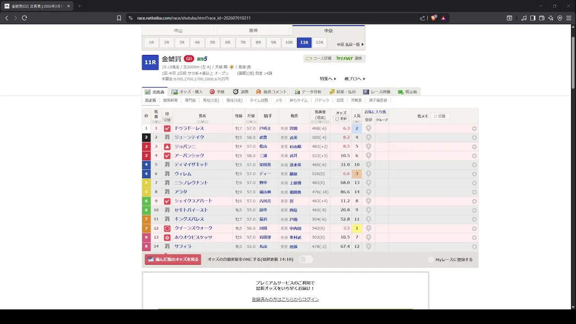
Task: Select the 中山 racecourse tab
Action: coord(179,31)
